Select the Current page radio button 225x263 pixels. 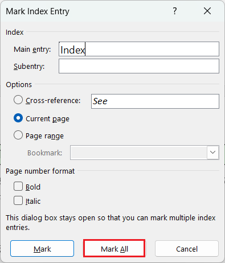pos(18,118)
